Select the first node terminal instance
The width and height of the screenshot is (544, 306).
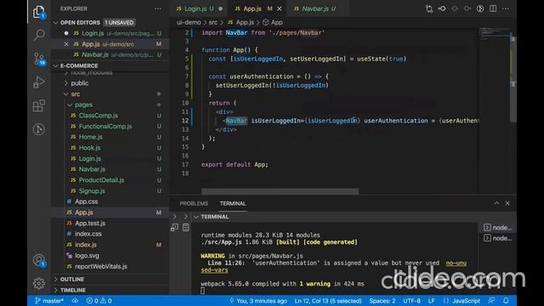tap(497, 228)
